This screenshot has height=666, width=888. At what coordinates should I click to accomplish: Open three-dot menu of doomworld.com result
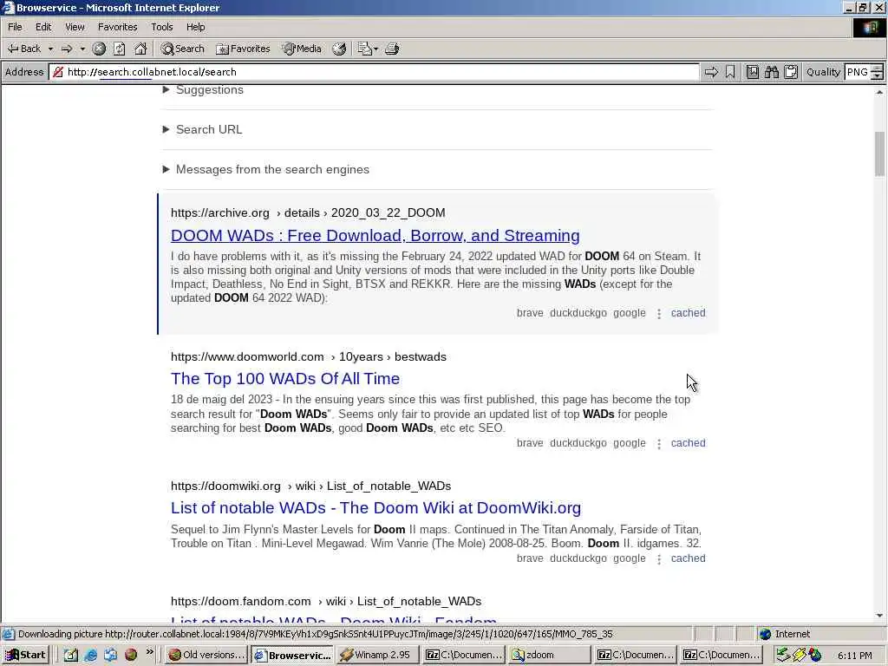[659, 444]
